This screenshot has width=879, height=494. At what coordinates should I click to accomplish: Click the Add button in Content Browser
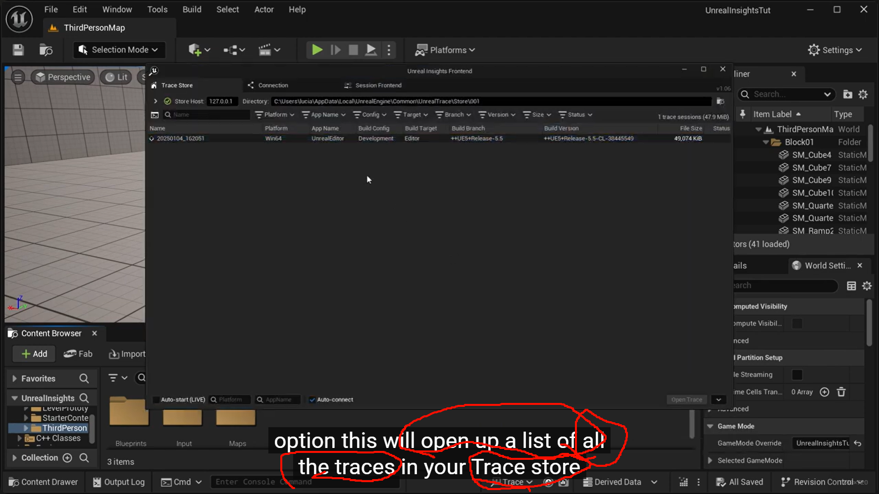[x=34, y=354]
